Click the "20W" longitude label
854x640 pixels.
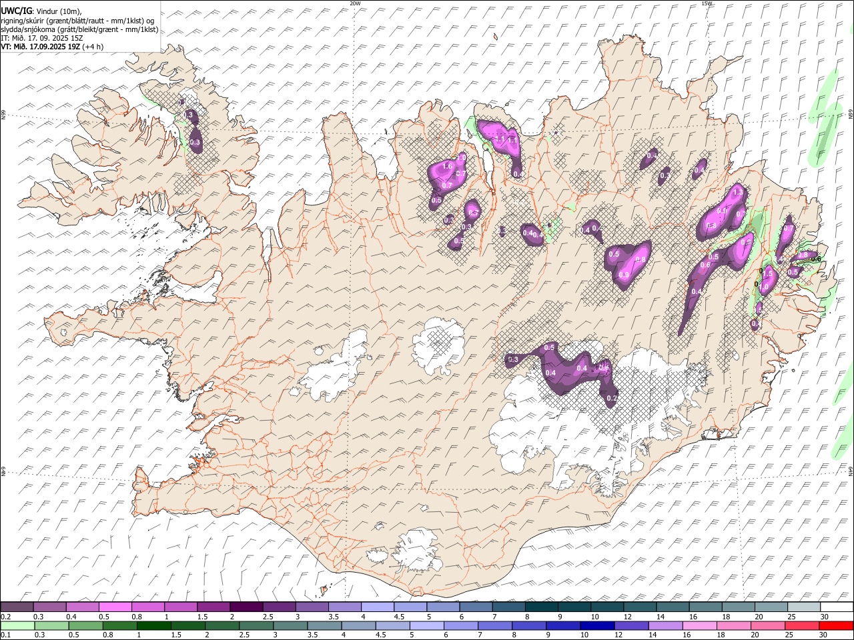pyautogui.click(x=355, y=3)
